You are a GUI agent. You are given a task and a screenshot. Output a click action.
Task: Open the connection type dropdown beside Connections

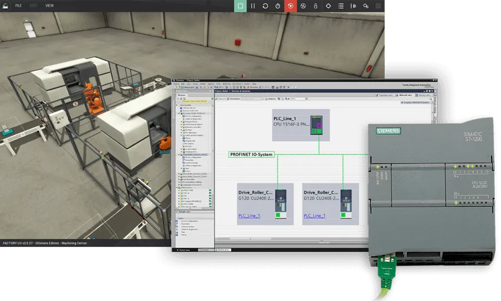coord(263,98)
